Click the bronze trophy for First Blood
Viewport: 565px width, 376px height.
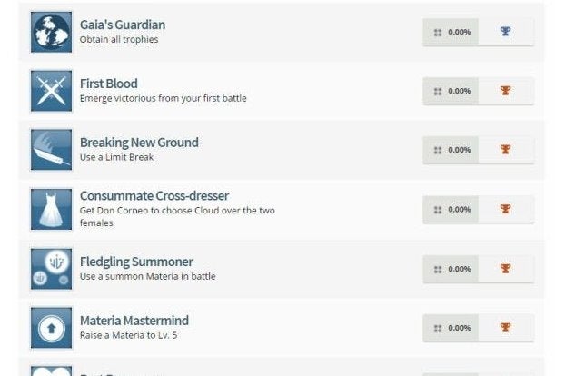506,91
